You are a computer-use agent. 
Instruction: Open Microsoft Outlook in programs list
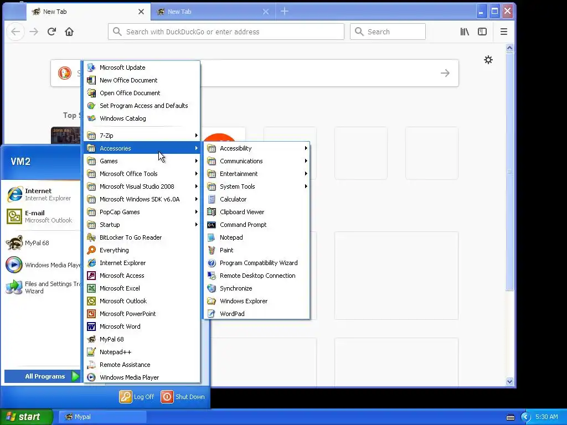(142, 301)
